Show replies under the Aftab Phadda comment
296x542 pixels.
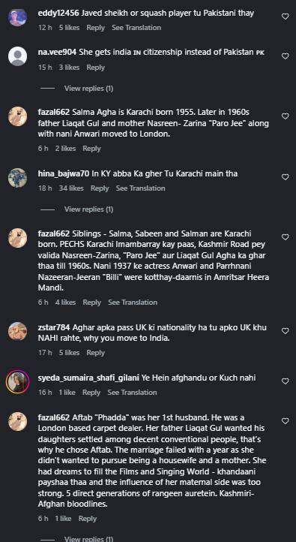click(x=88, y=538)
